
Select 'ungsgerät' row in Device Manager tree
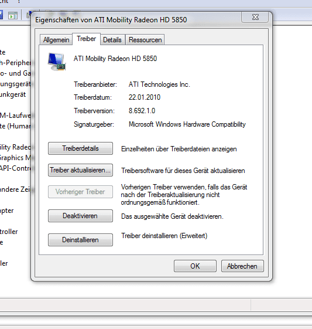coord(15,84)
